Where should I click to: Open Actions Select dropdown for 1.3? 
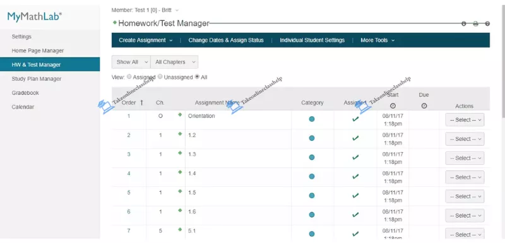point(465,158)
